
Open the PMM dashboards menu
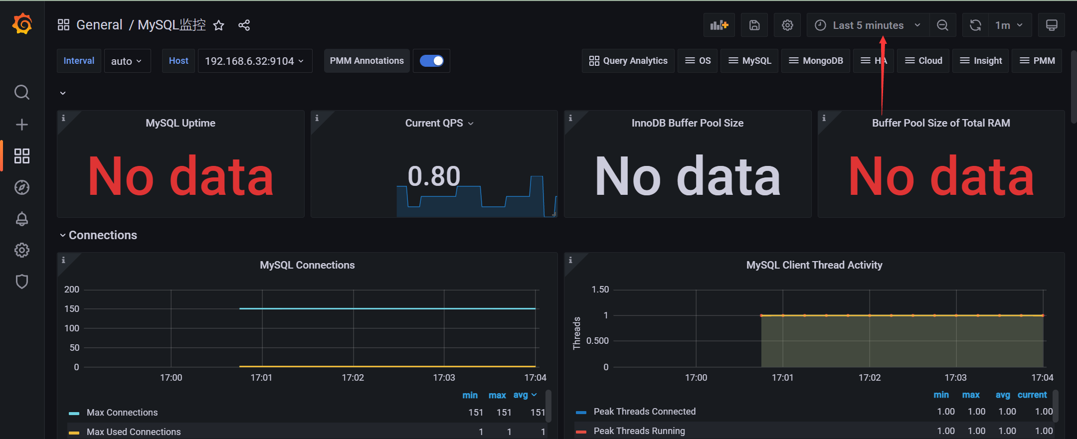(1037, 61)
